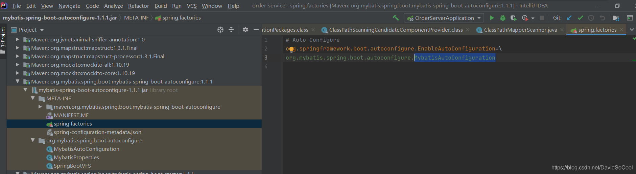Viewport: 636px width, 174px height.
Task: Open the Window menu
Action: pyautogui.click(x=212, y=6)
